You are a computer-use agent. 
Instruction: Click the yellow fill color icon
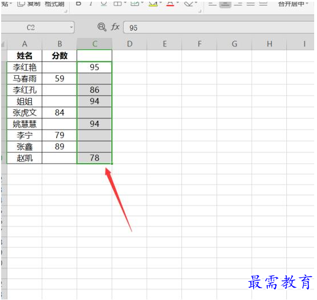point(153,3)
